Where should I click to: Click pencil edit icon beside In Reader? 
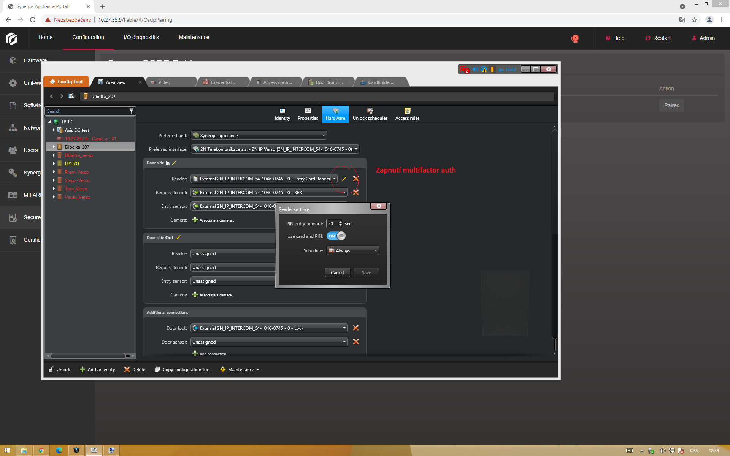tap(344, 179)
